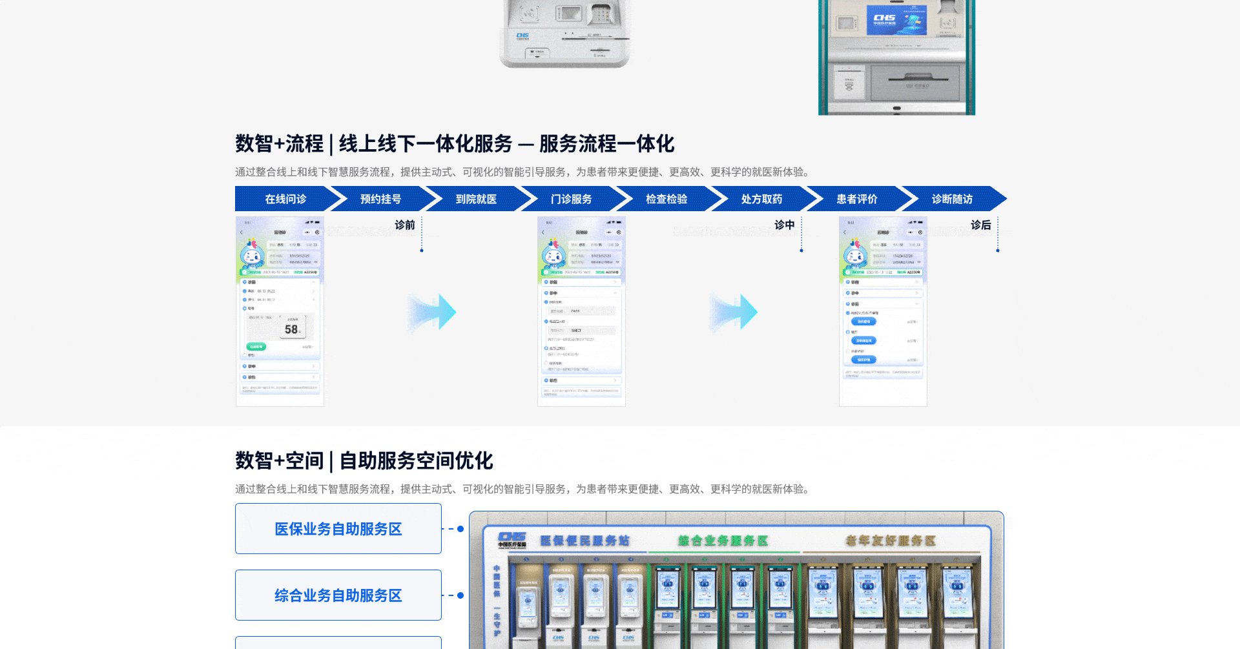Click the mascot in the first phone screenshot
The width and height of the screenshot is (1240, 649).
tap(251, 254)
